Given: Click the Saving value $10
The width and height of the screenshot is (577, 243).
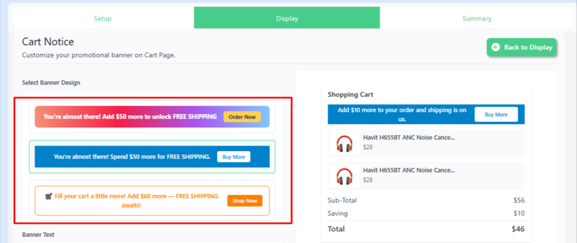Looking at the screenshot, I should point(519,213).
